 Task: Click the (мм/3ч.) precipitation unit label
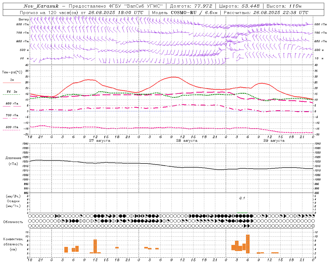point(13,196)
